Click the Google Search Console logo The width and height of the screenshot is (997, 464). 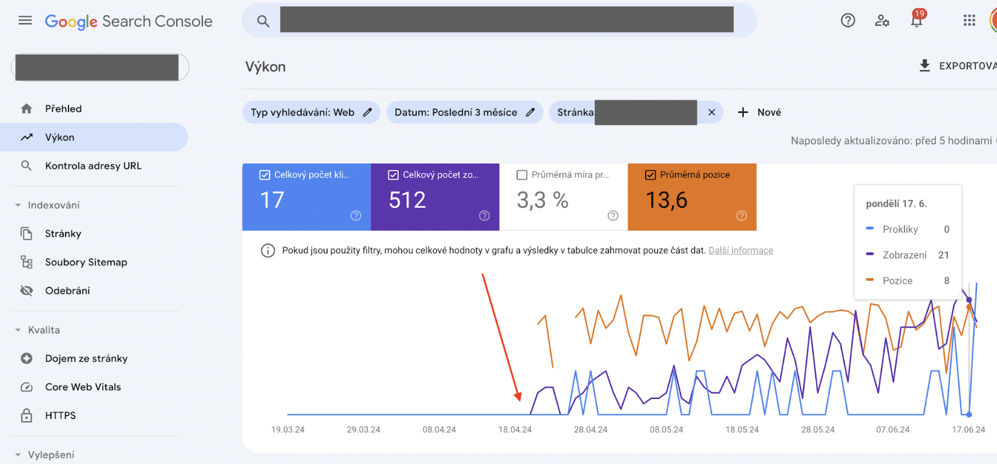128,22
